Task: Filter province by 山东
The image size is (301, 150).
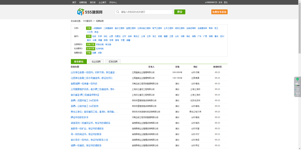Action: [177, 36]
